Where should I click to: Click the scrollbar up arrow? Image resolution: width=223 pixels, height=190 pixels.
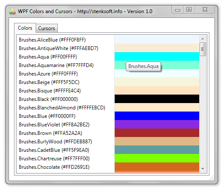(203, 39)
